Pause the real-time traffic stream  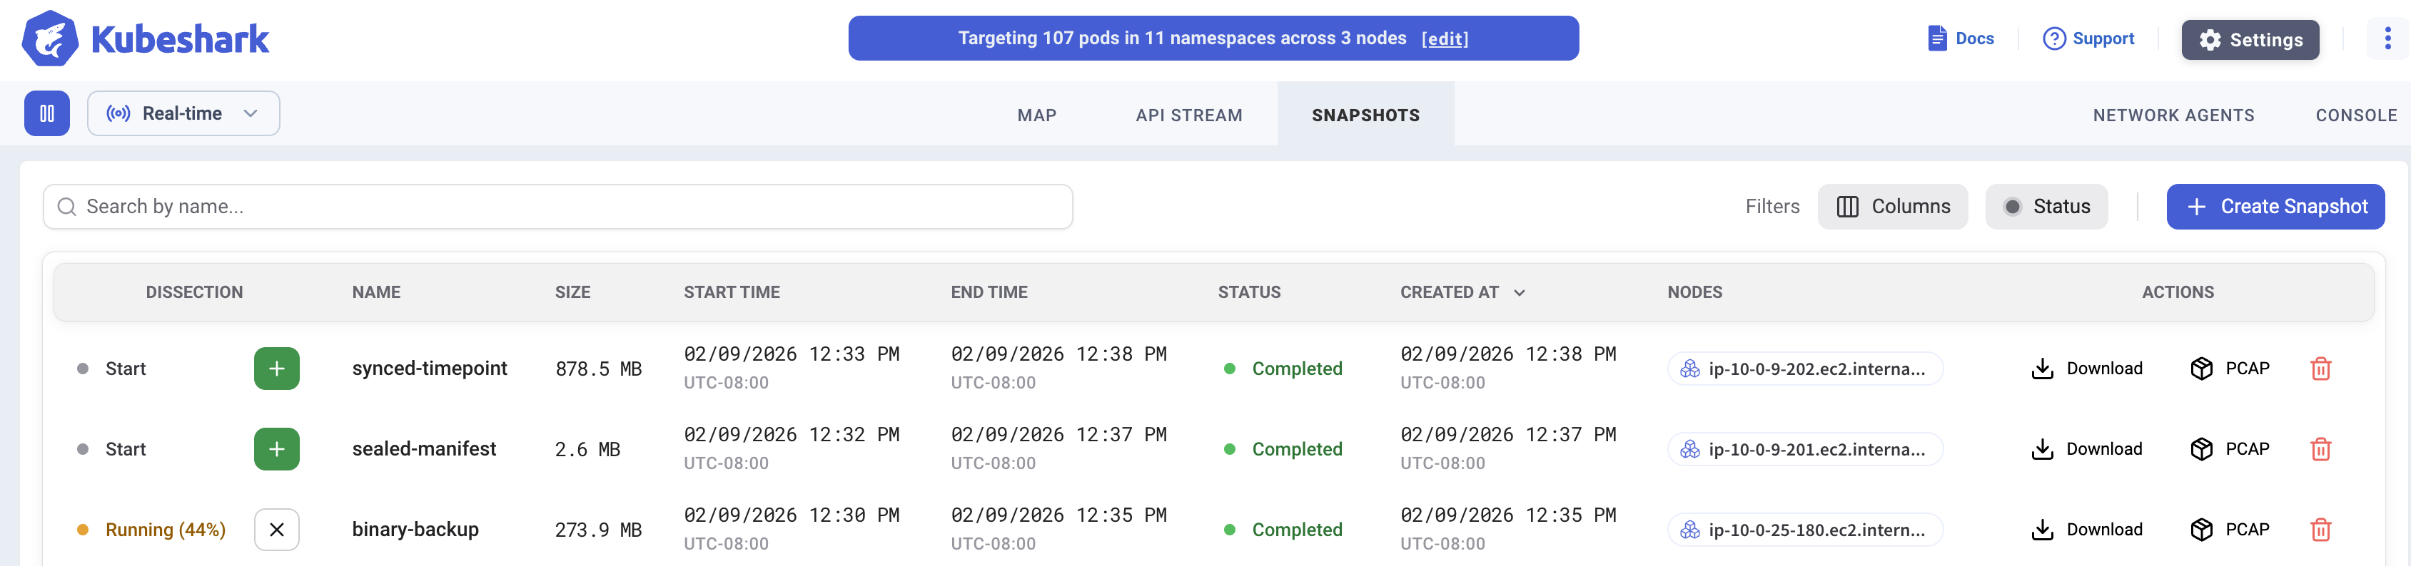(x=47, y=113)
